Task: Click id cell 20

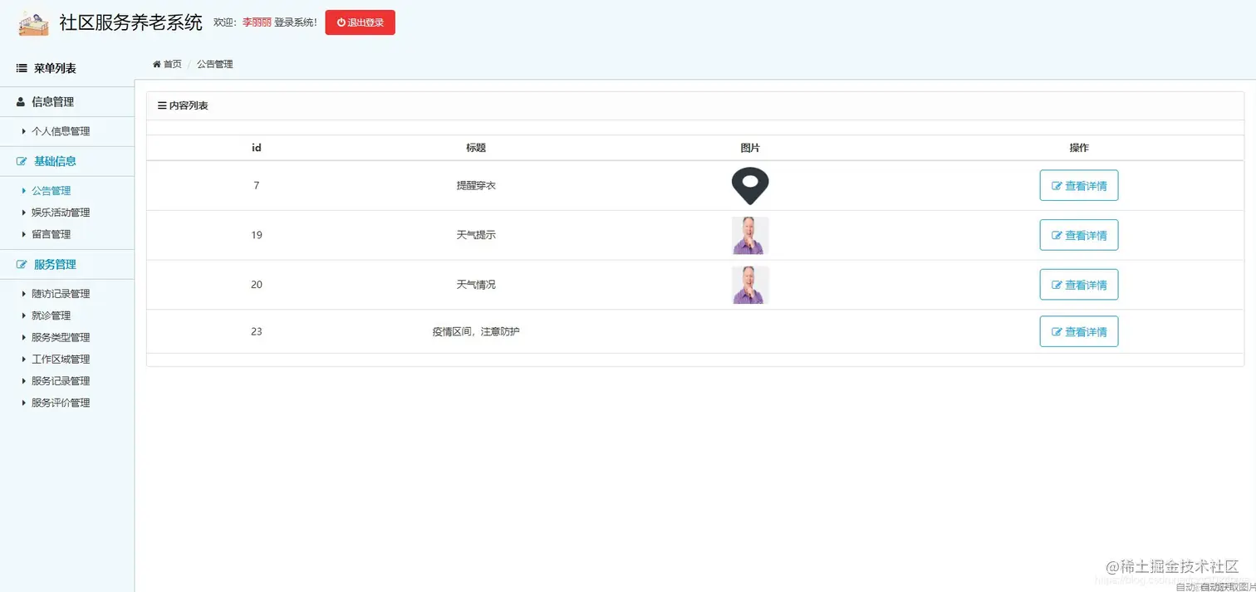Action: (257, 285)
